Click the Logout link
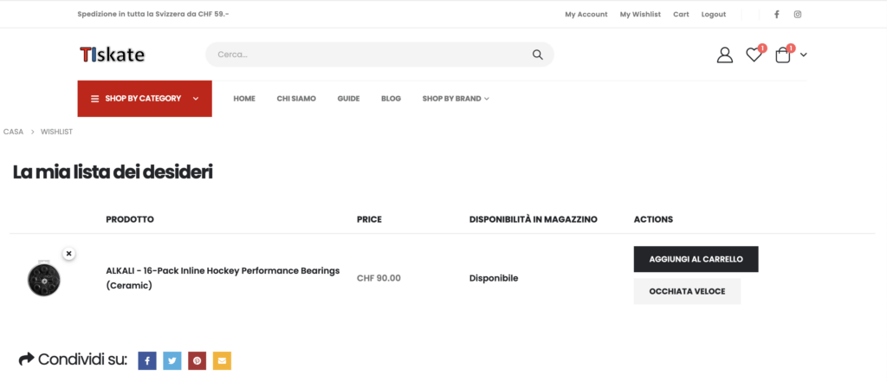Screen dimensions: 887x382 coord(714,15)
